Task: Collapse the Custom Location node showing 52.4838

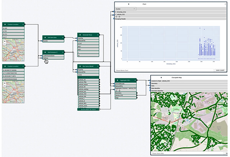Action: tap(23, 66)
